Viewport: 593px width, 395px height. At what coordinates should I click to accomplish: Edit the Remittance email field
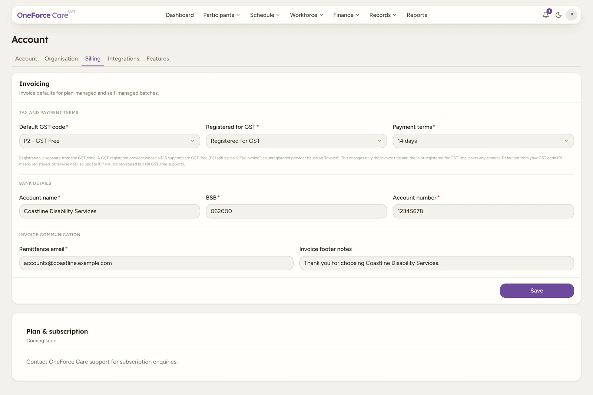156,263
